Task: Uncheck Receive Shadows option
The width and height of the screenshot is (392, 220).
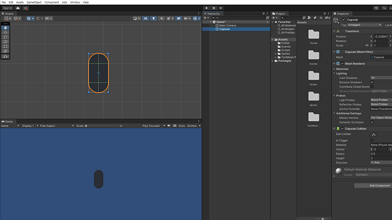Action: click(372, 82)
